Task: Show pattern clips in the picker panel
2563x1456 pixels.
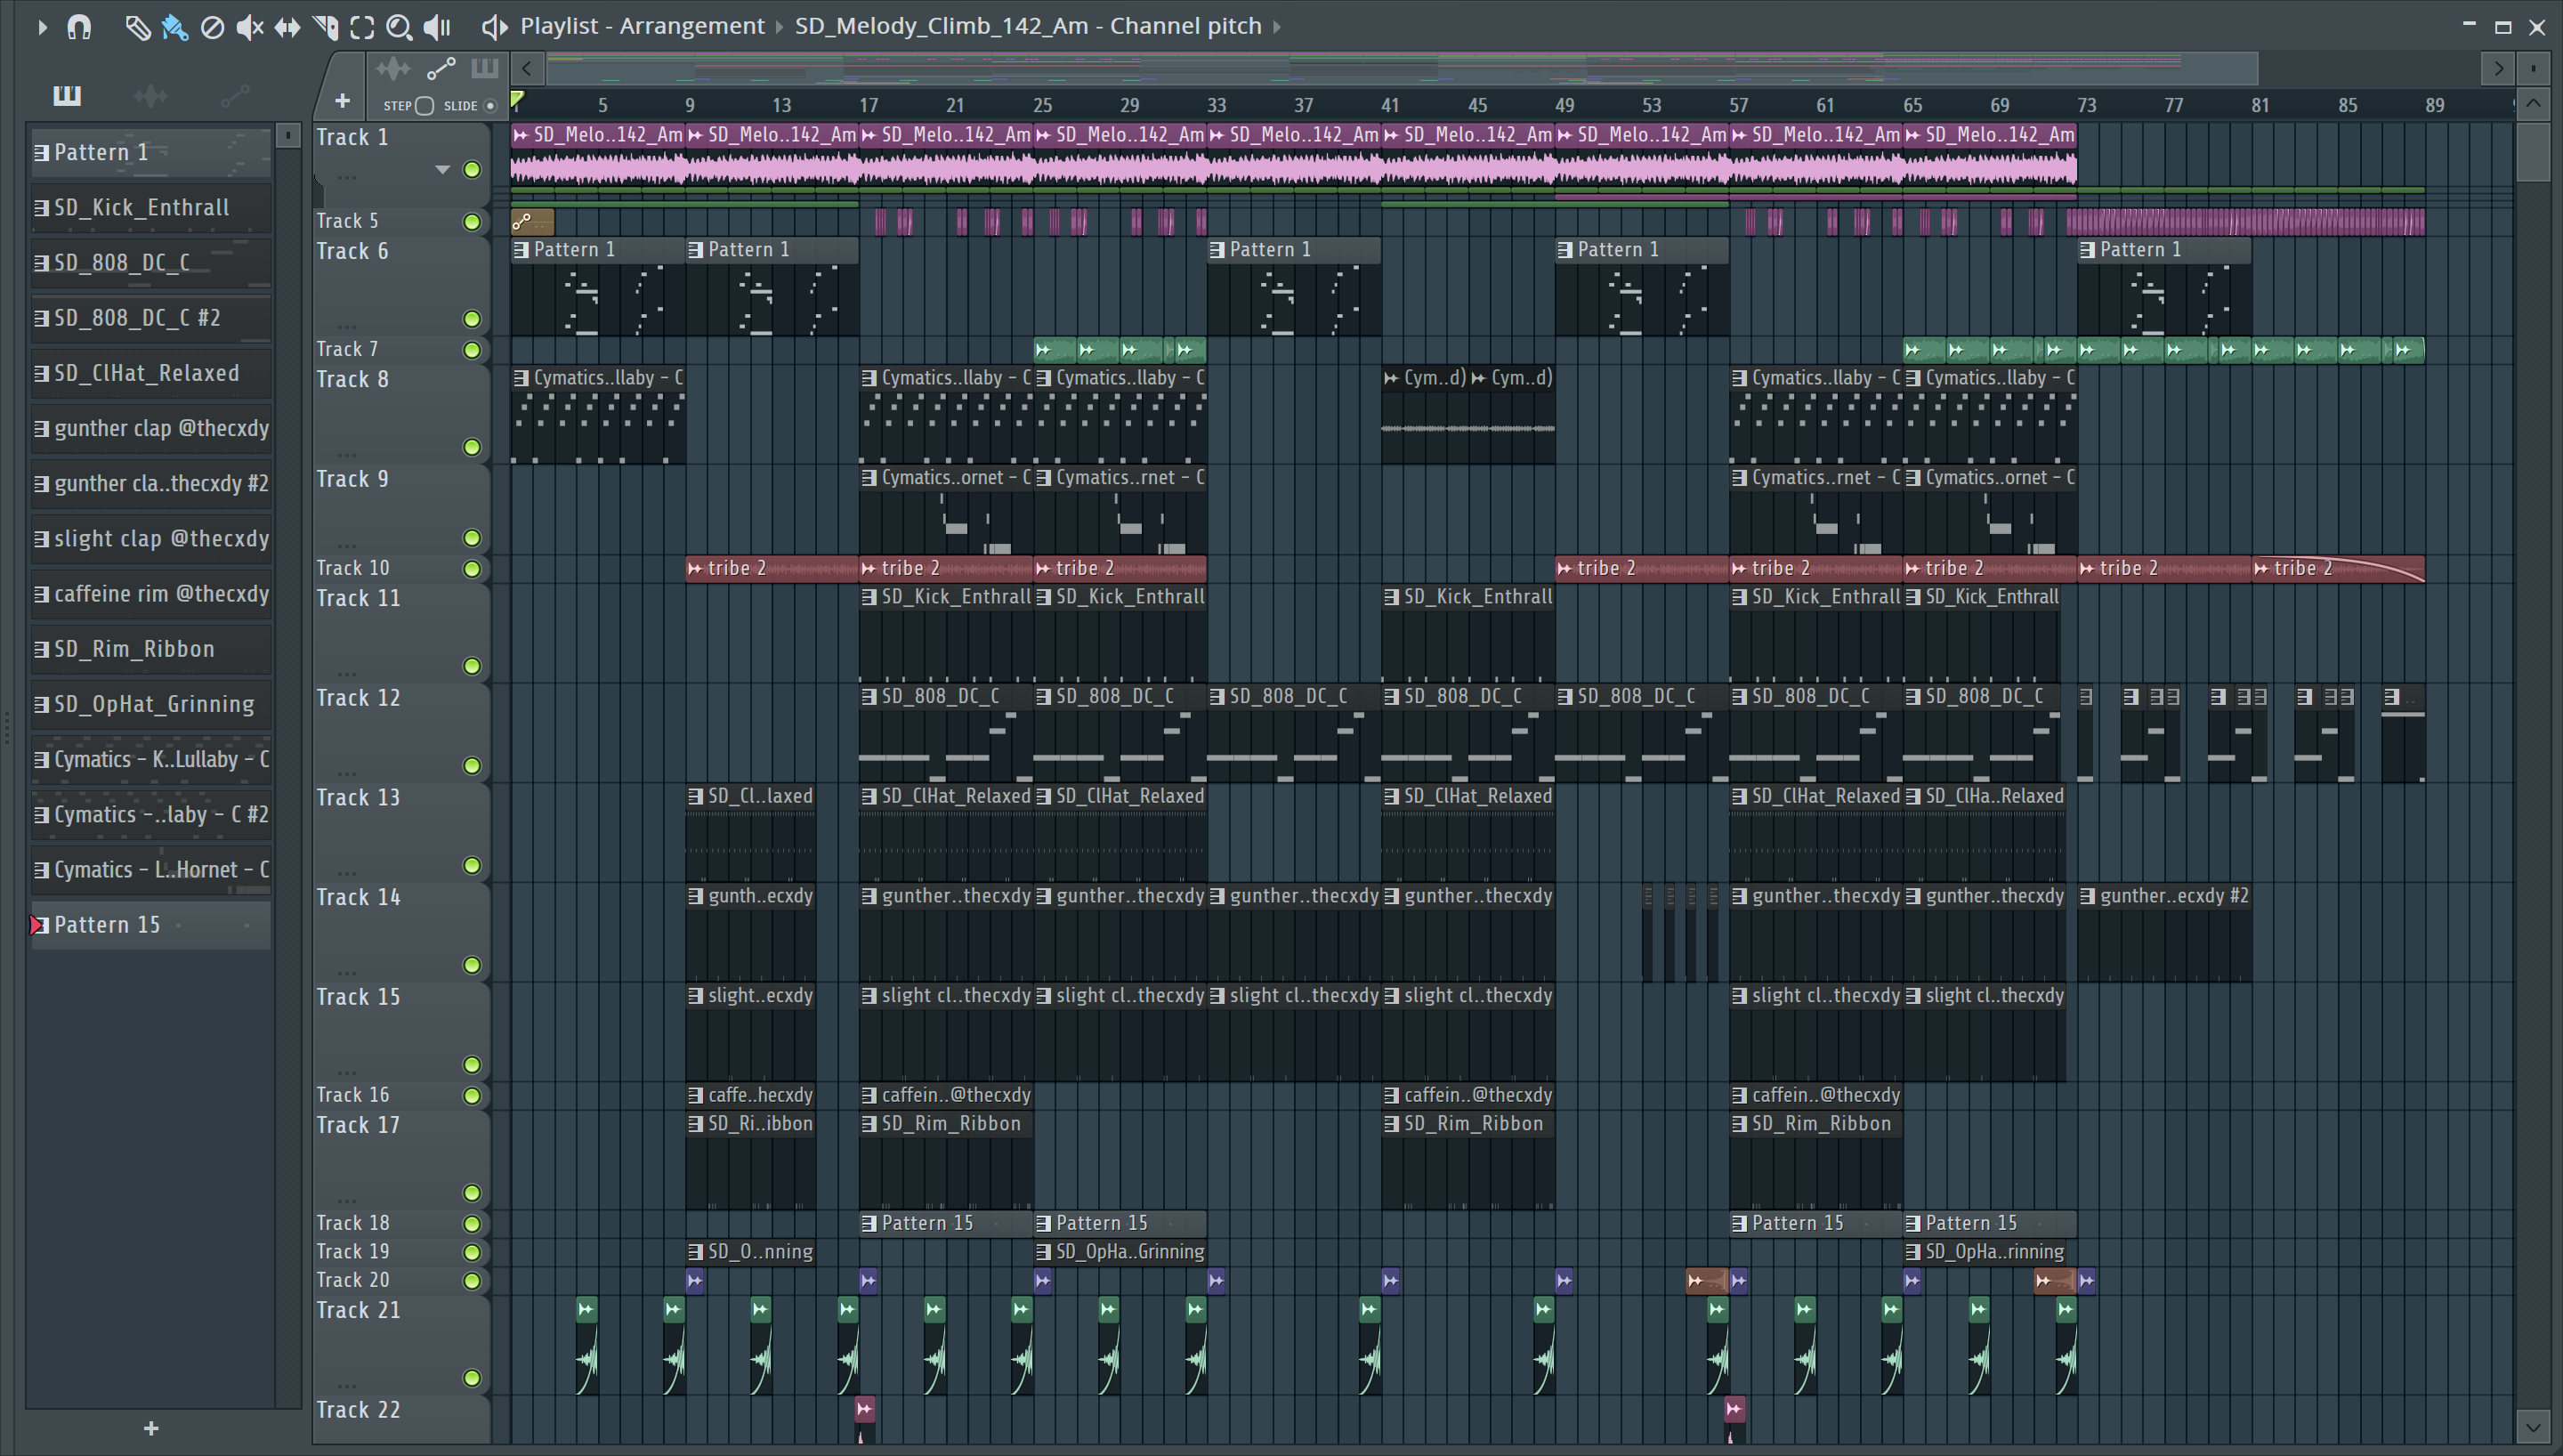Action: tap(67, 96)
